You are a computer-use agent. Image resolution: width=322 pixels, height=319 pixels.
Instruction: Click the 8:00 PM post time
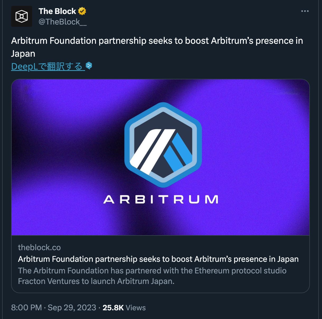(26, 308)
